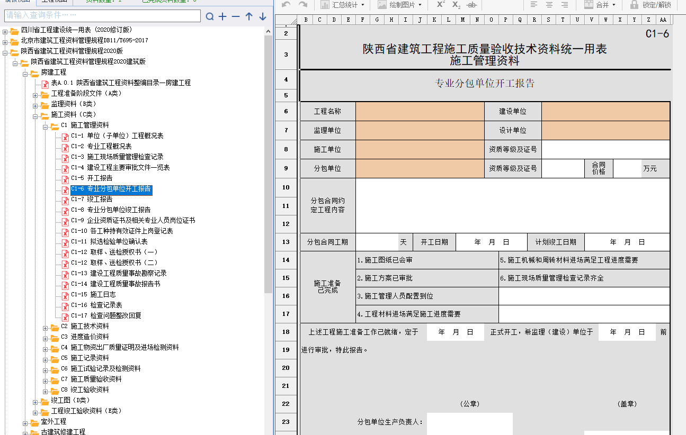The image size is (686, 435).
Task: Center-align text using the toolbar icon
Action: [x=549, y=5]
